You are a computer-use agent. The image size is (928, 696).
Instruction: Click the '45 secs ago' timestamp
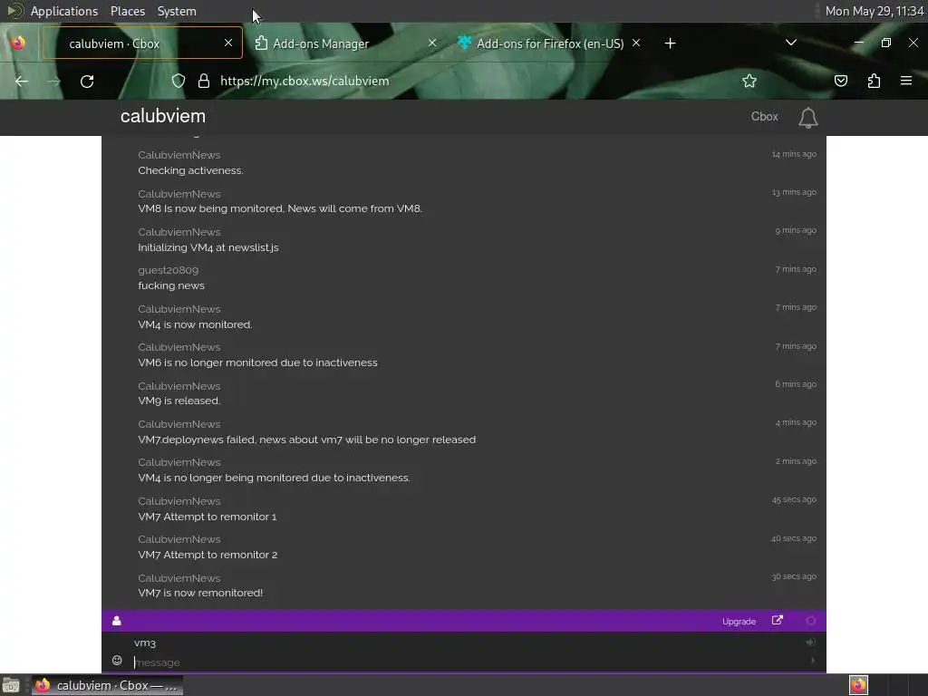(794, 499)
